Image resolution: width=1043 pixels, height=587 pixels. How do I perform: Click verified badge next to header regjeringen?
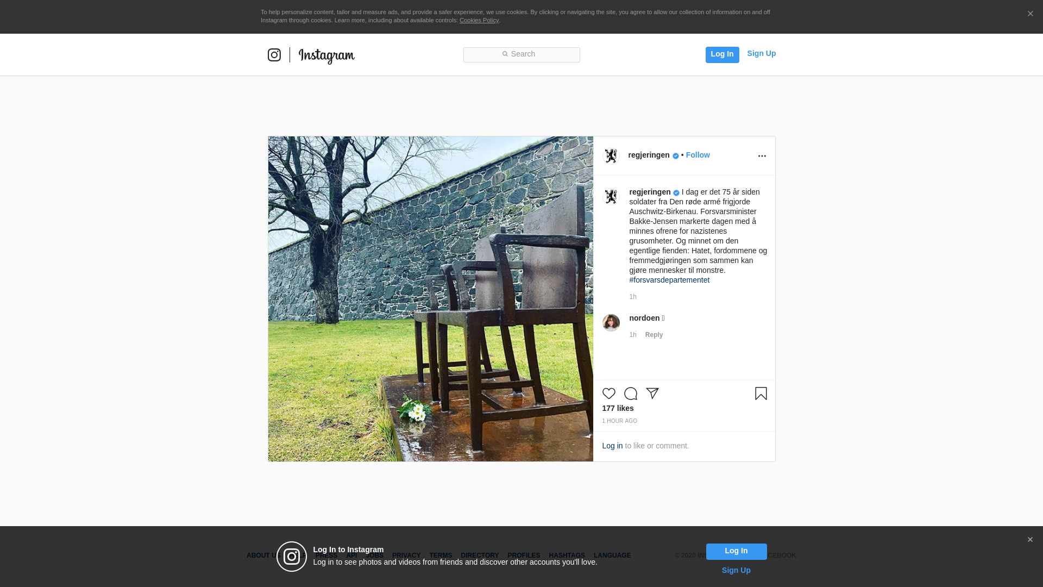pos(676,156)
